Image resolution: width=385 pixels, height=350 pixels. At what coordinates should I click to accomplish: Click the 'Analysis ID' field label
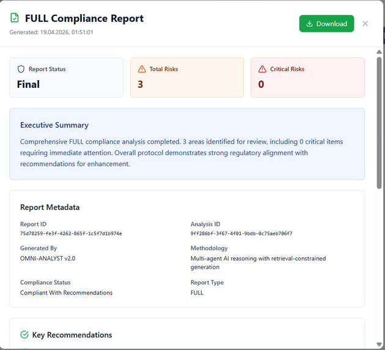tap(205, 224)
